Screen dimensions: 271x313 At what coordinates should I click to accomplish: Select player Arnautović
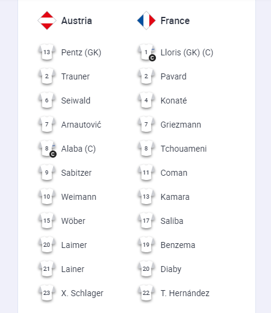click(81, 125)
